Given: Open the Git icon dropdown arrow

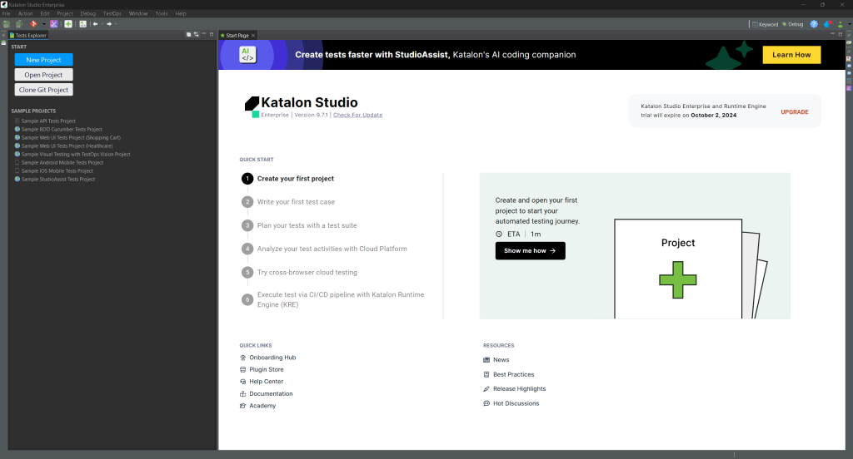Looking at the screenshot, I should point(44,24).
